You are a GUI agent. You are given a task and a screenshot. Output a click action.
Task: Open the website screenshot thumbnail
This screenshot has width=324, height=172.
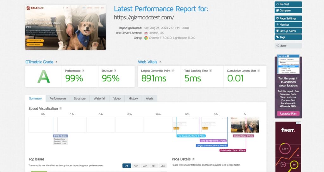(x=65, y=27)
